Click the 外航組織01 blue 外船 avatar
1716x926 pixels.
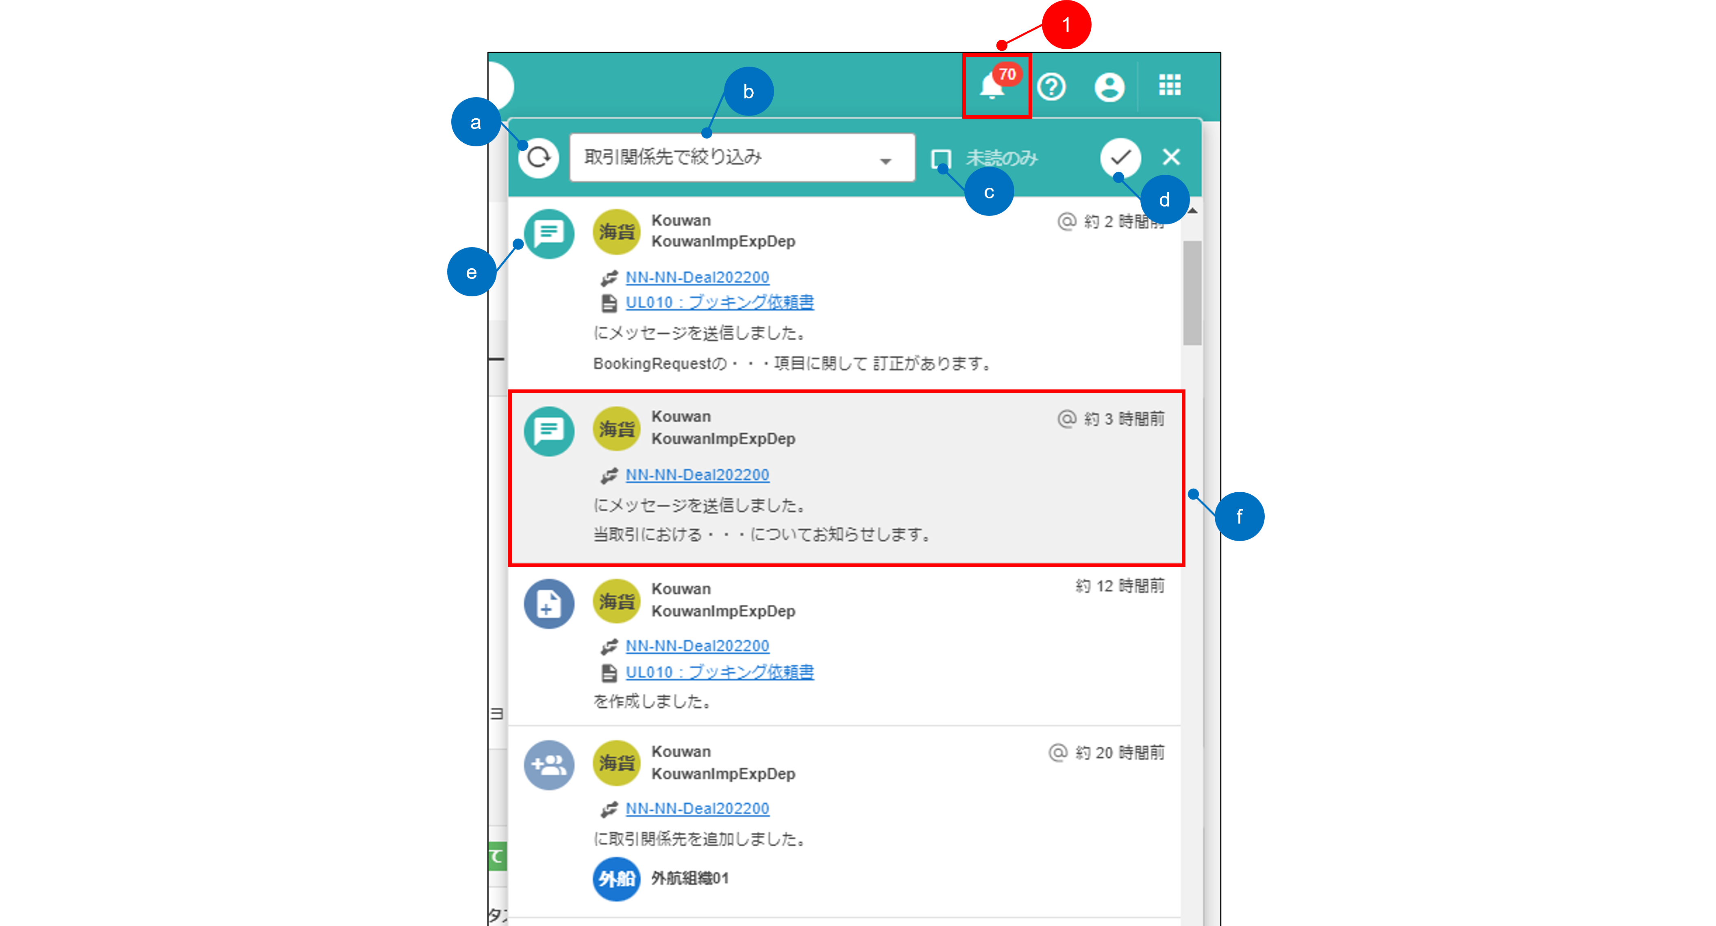point(615,879)
